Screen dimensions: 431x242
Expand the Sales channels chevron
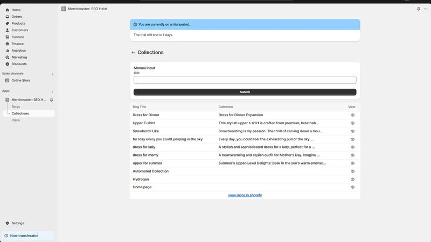(52, 74)
